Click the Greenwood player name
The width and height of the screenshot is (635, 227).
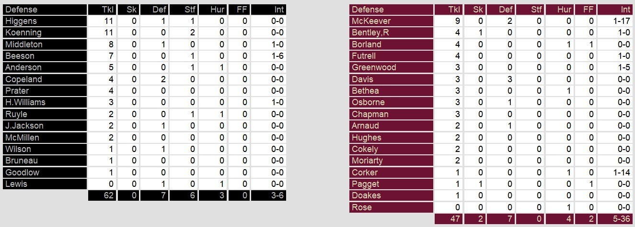pyautogui.click(x=374, y=67)
